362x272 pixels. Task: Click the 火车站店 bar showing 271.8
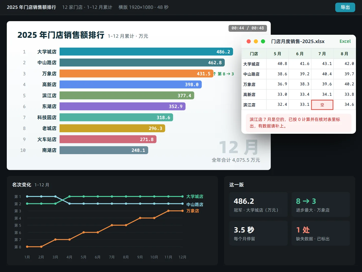[x=108, y=139]
